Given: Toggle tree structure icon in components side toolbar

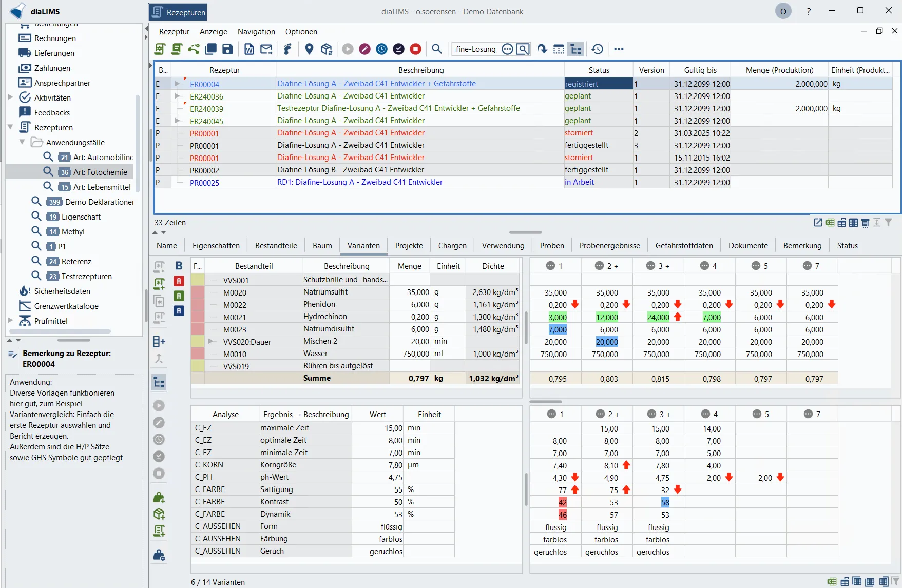Looking at the screenshot, I should pyautogui.click(x=159, y=382).
